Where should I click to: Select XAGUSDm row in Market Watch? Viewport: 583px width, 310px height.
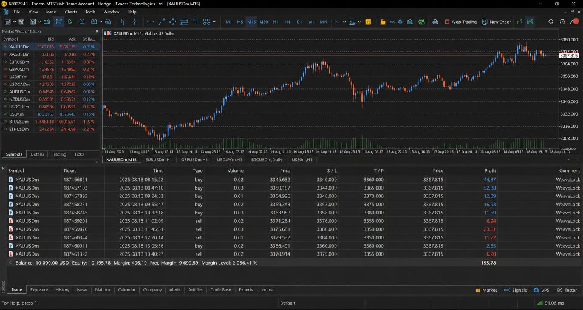coord(50,54)
